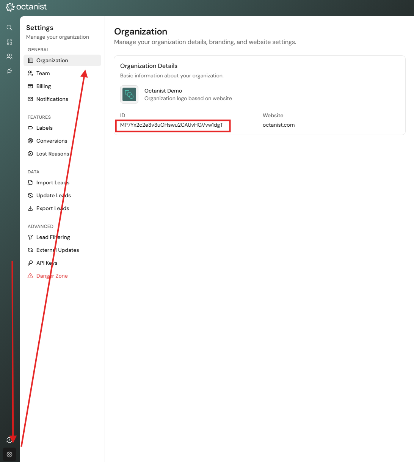Open the Team settings section

coord(43,73)
